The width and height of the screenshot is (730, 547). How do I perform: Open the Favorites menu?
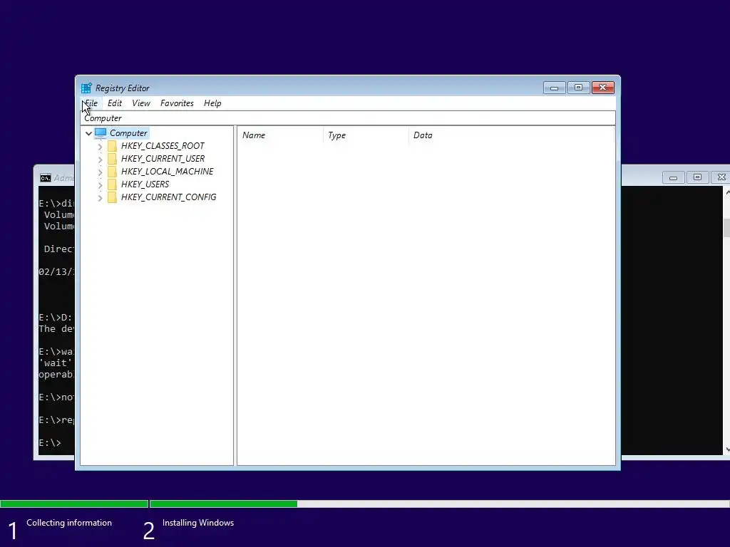(x=177, y=103)
